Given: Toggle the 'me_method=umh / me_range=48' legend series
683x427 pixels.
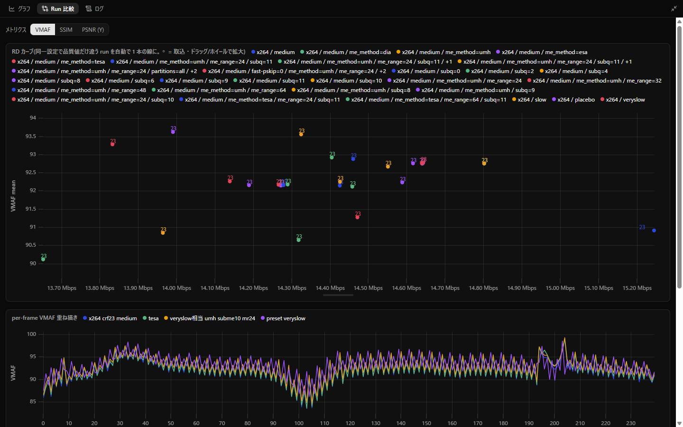Looking at the screenshot, I should point(79,90).
